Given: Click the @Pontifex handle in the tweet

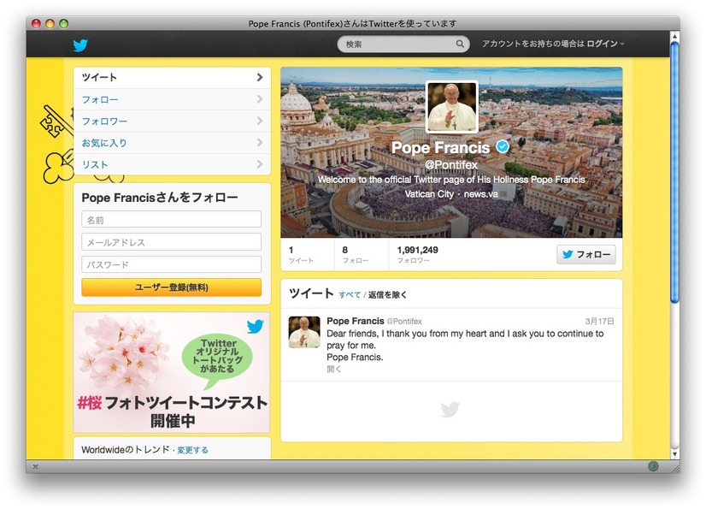Looking at the screenshot, I should (x=404, y=322).
